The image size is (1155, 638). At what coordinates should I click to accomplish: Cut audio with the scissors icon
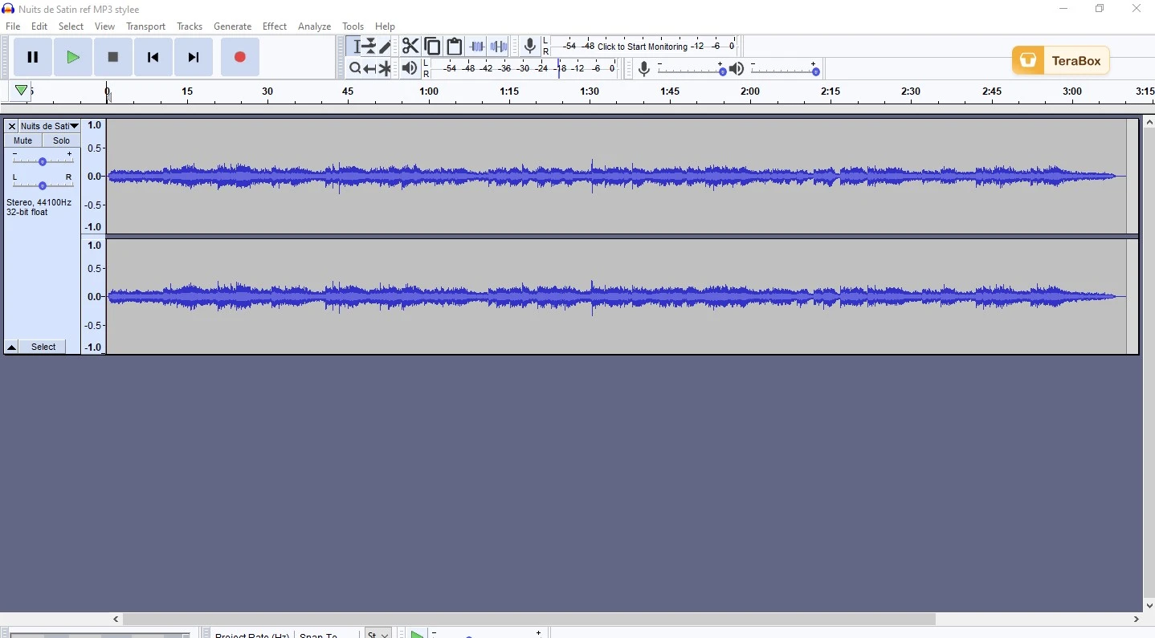coord(410,47)
